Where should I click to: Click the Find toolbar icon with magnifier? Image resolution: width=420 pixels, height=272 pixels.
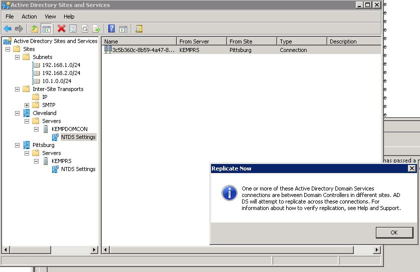[139, 28]
